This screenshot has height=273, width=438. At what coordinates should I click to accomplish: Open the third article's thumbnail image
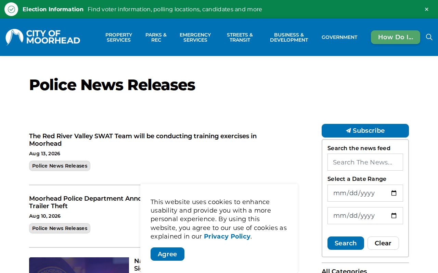click(79, 265)
